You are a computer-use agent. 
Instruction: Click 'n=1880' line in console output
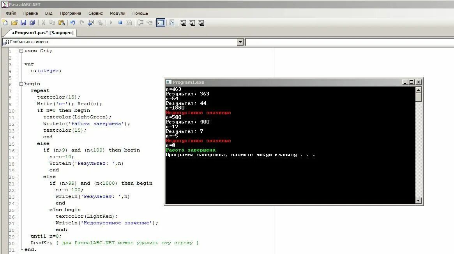175,108
